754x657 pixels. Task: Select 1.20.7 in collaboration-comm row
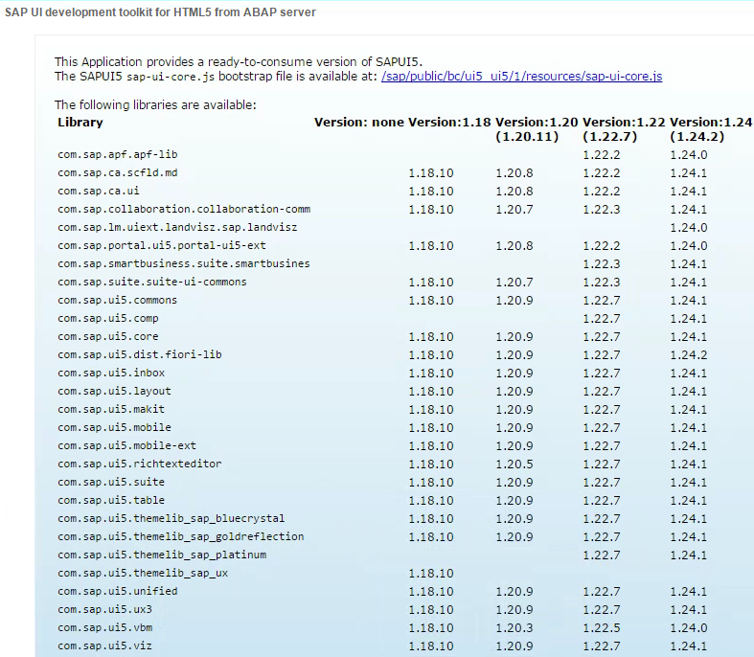pos(514,210)
